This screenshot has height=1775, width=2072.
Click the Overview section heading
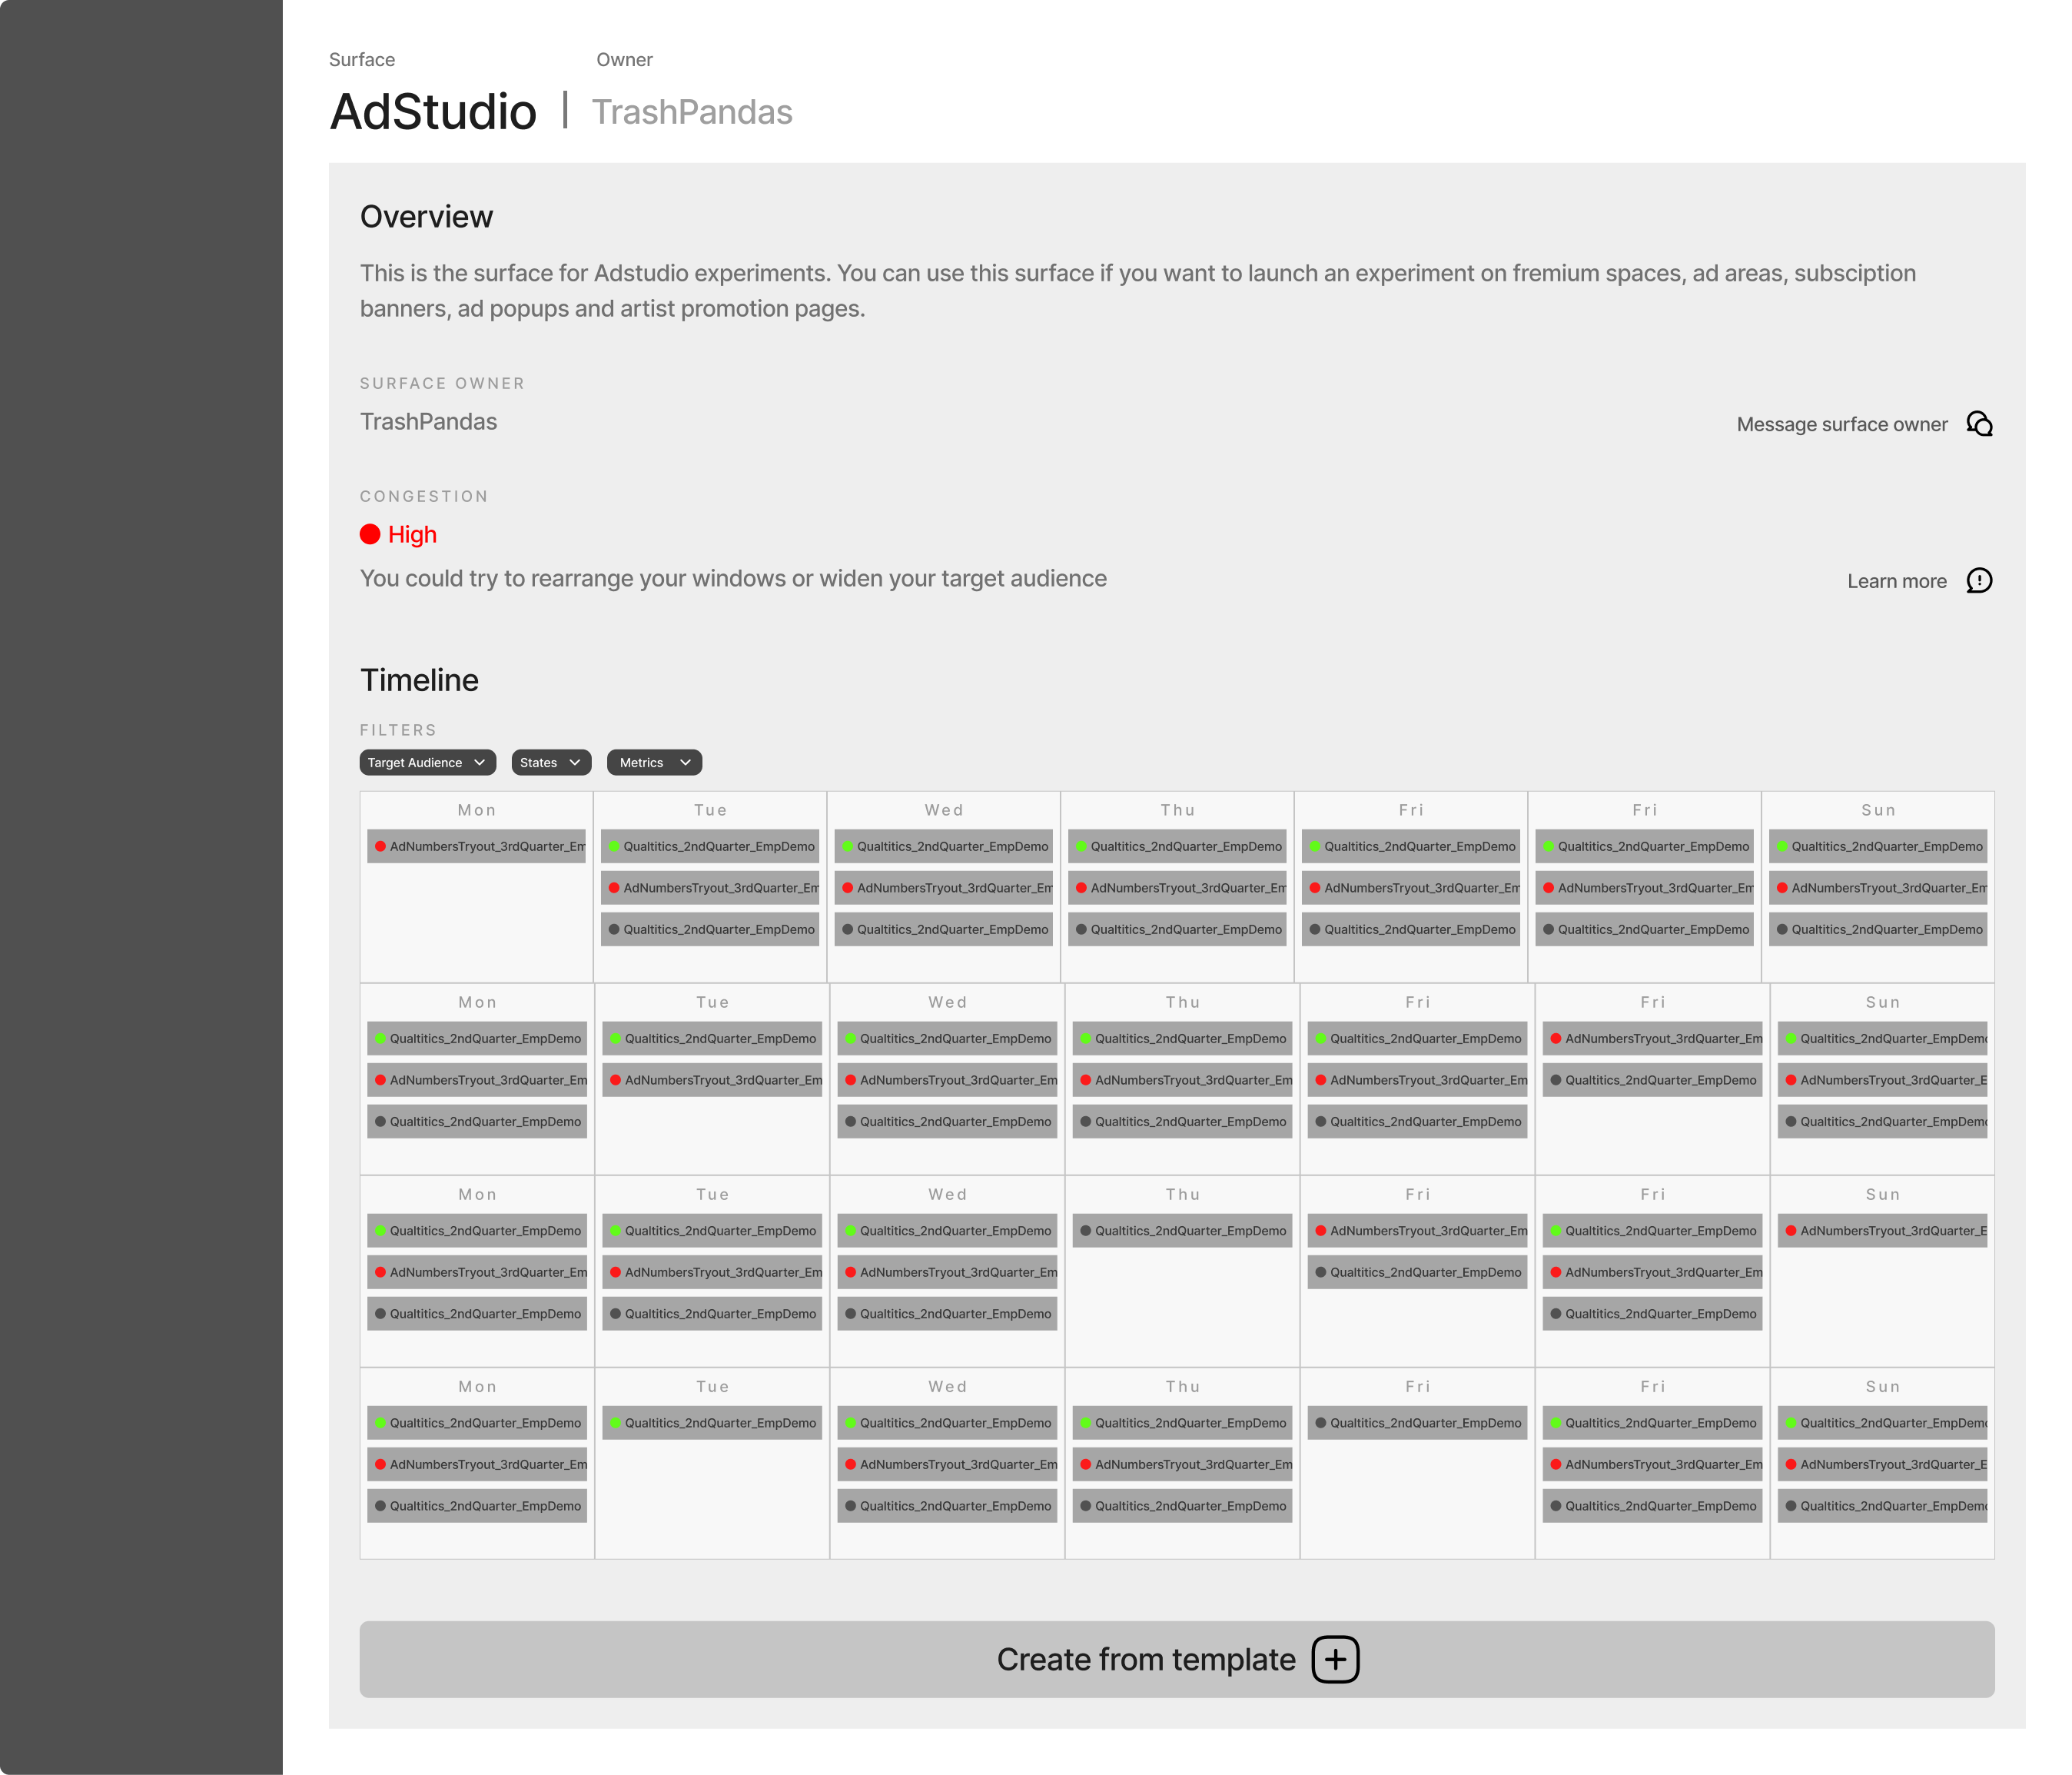pyautogui.click(x=426, y=217)
